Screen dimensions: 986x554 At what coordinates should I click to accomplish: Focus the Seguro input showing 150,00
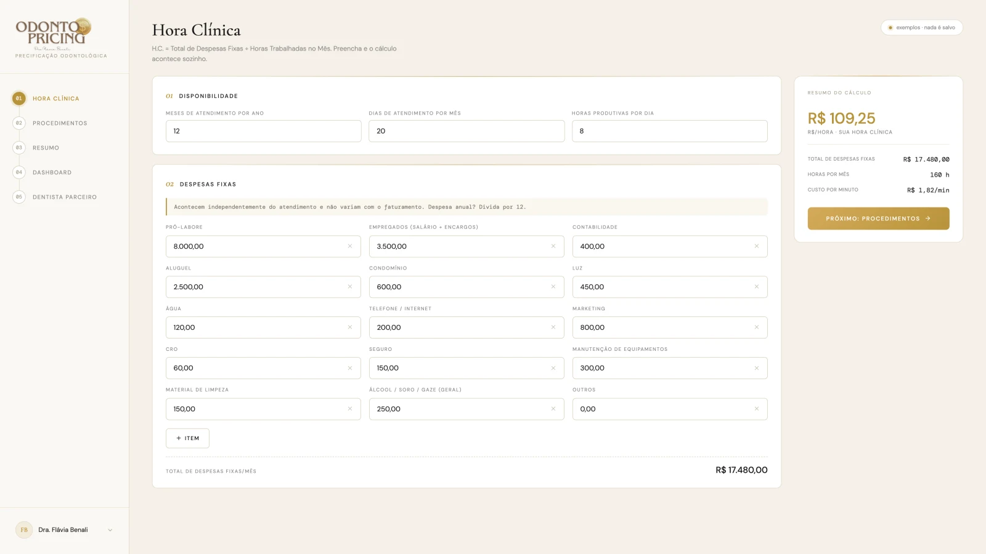(x=467, y=368)
